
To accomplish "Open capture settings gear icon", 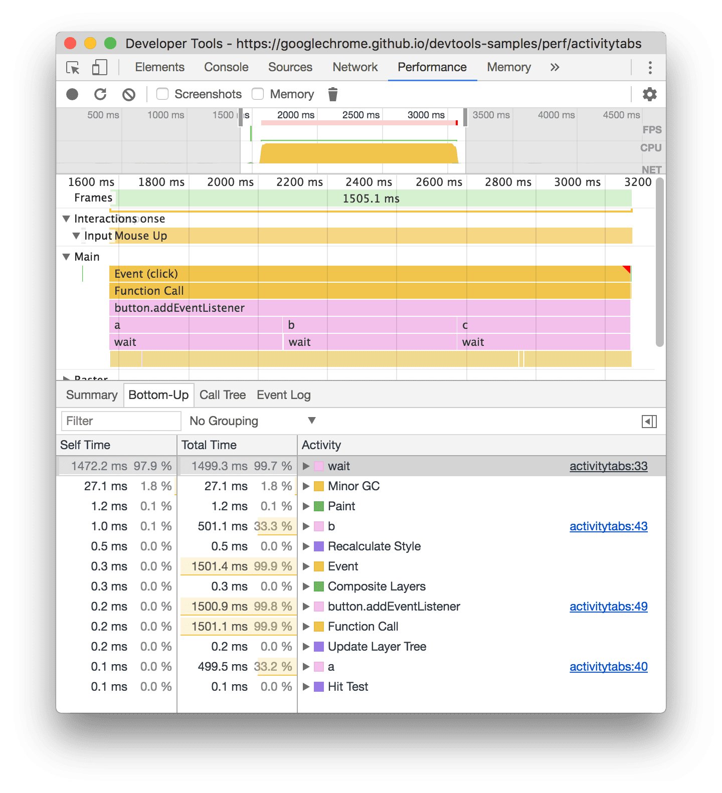I will pyautogui.click(x=649, y=94).
